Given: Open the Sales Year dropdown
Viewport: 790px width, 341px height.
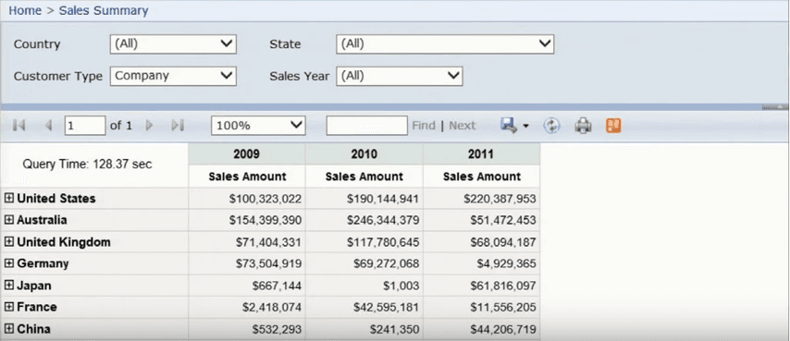Looking at the screenshot, I should [x=399, y=76].
